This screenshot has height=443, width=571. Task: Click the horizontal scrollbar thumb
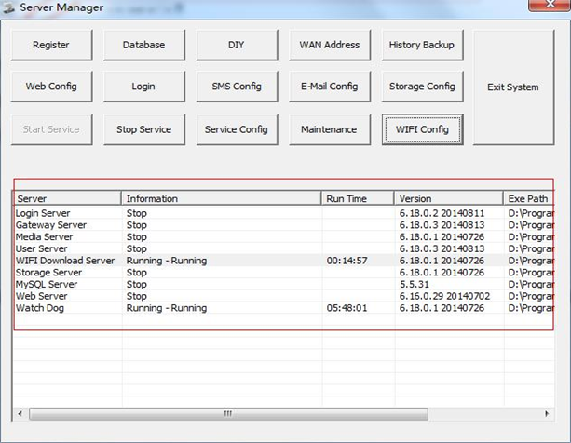pos(228,414)
